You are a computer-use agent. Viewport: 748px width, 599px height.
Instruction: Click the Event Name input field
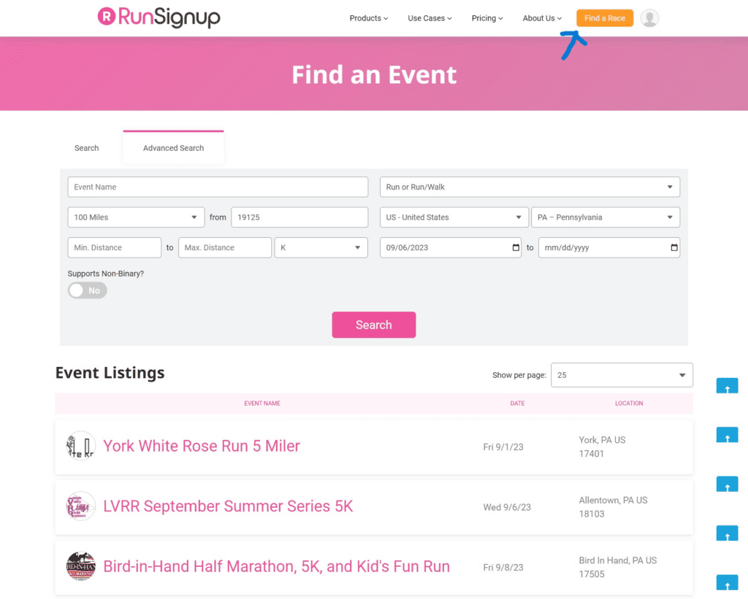(x=218, y=187)
